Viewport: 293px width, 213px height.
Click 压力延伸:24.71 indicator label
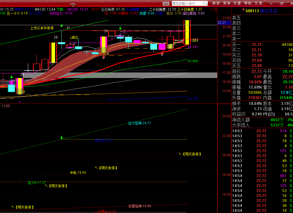[x=139, y=123]
